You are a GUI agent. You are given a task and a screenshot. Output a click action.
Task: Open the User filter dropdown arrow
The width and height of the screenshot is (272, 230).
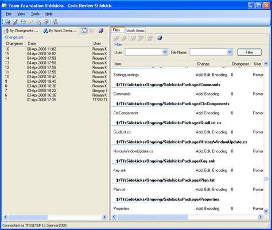click(165, 52)
